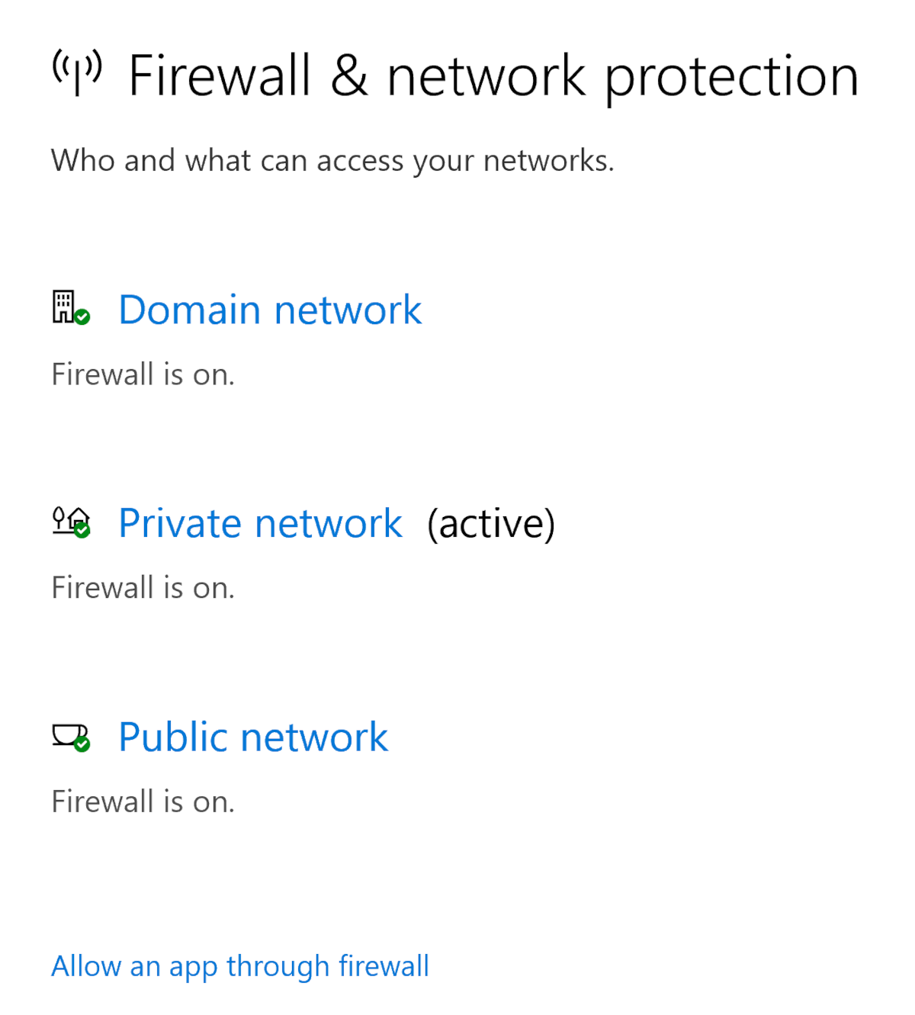Click the ampersand in the page heading

click(348, 76)
